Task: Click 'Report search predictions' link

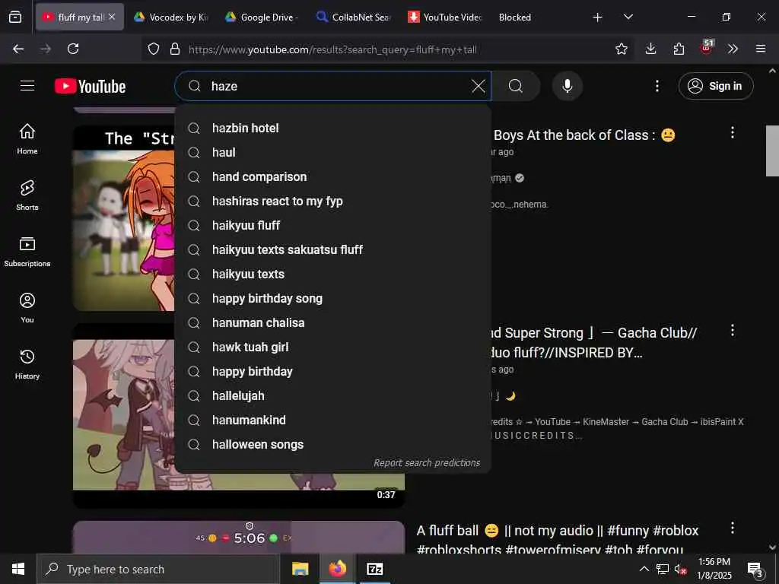Action: [427, 463]
